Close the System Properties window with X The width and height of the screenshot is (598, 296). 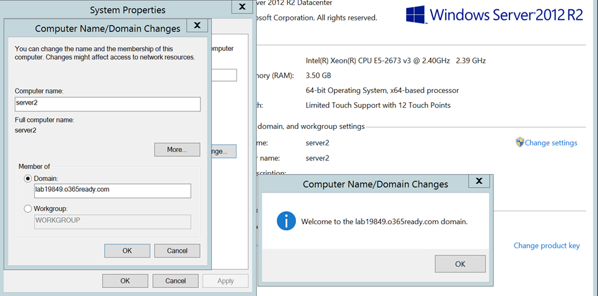[x=242, y=6]
